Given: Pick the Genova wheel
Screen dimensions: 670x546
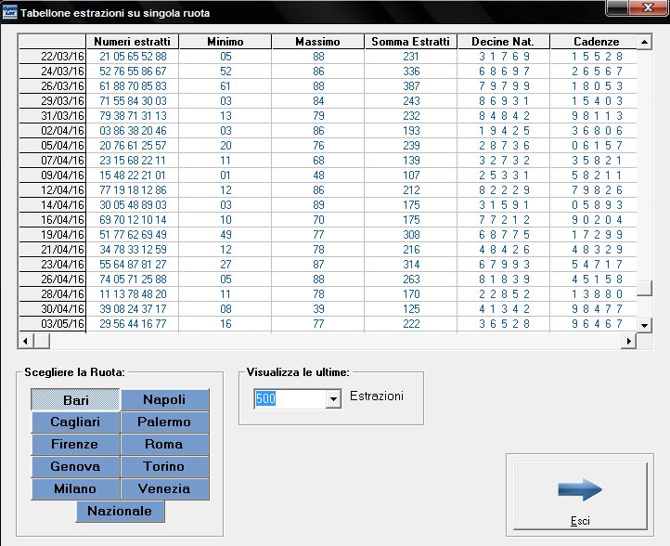Looking at the screenshot, I should [x=75, y=466].
